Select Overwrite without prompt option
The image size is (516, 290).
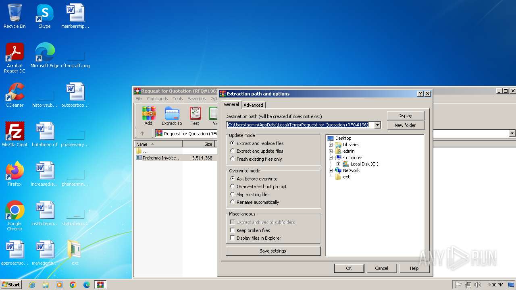pyautogui.click(x=258, y=186)
